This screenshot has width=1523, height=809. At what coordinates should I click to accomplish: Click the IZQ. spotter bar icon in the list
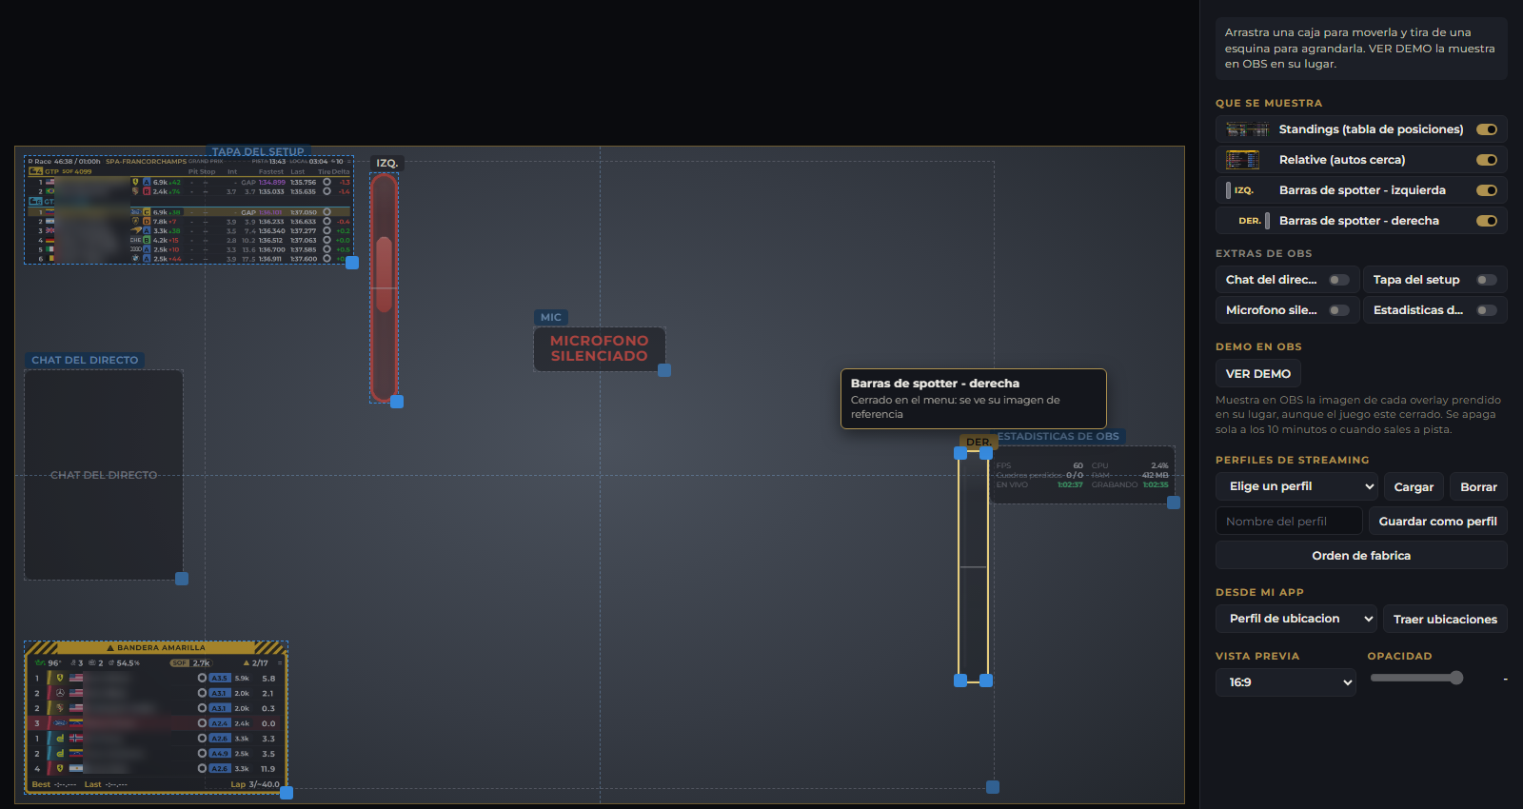click(x=1240, y=190)
